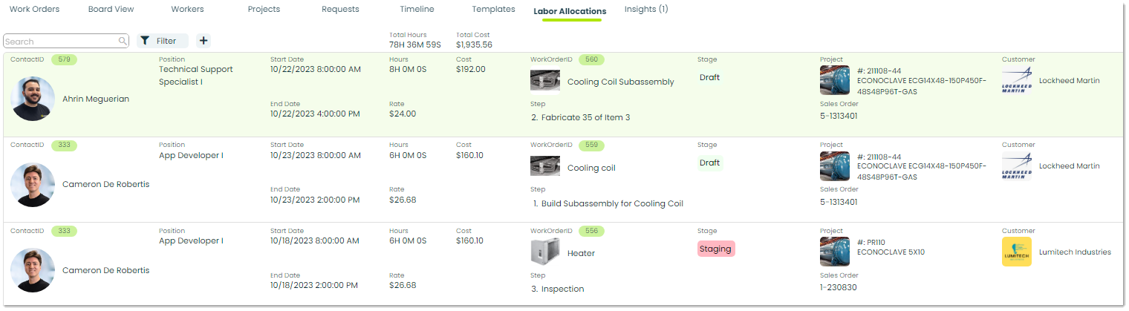This screenshot has width=1129, height=311.
Task: Click Ahrin Meguerian's profile photo
Action: (33, 99)
